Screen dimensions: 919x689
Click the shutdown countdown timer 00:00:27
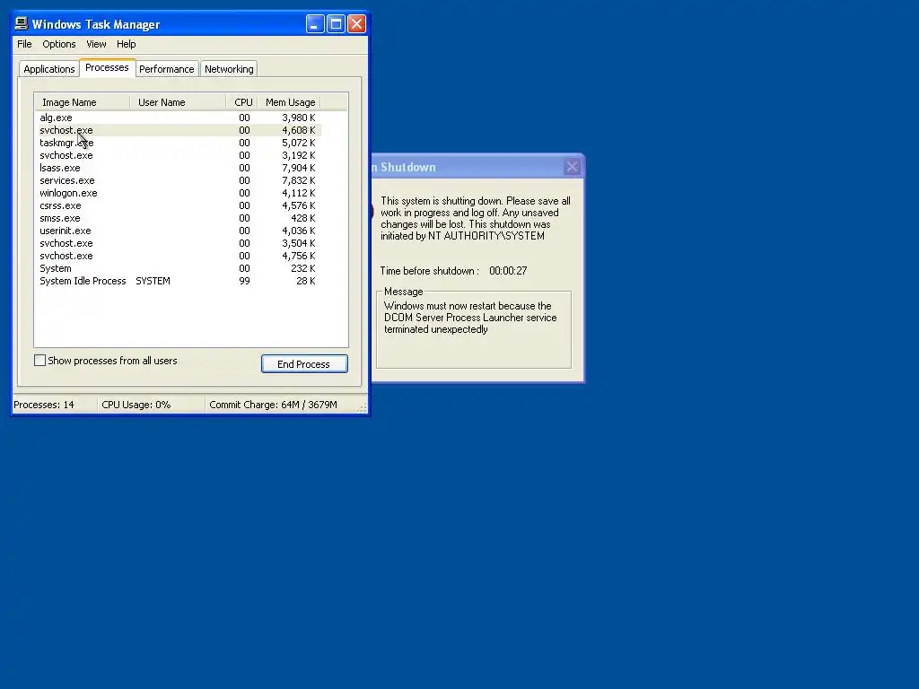(x=508, y=271)
